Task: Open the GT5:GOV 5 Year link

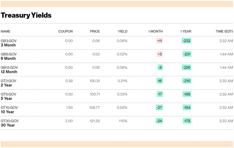Action: (x=9, y=96)
